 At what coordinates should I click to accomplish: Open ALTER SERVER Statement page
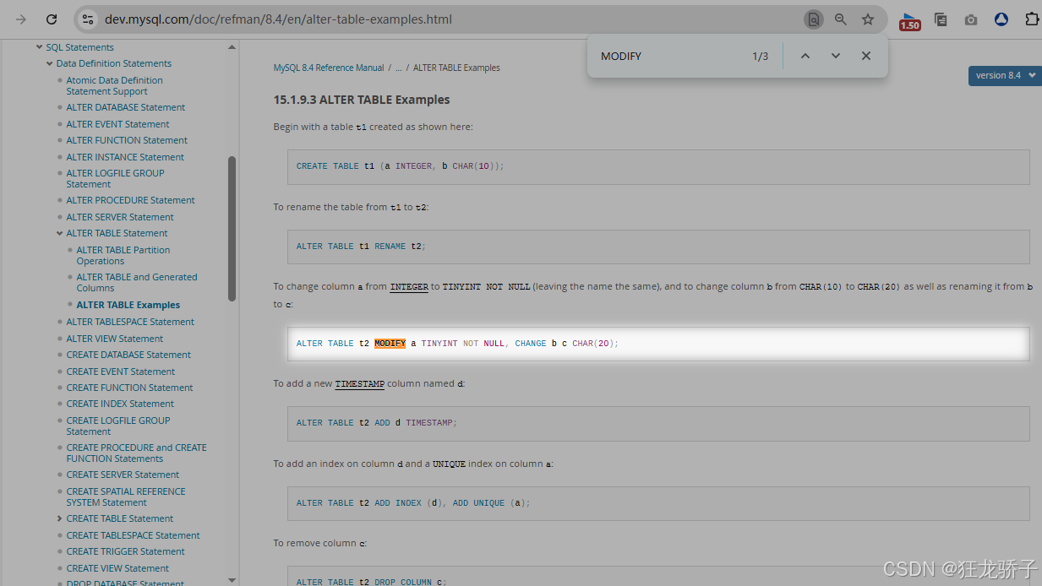pos(120,217)
